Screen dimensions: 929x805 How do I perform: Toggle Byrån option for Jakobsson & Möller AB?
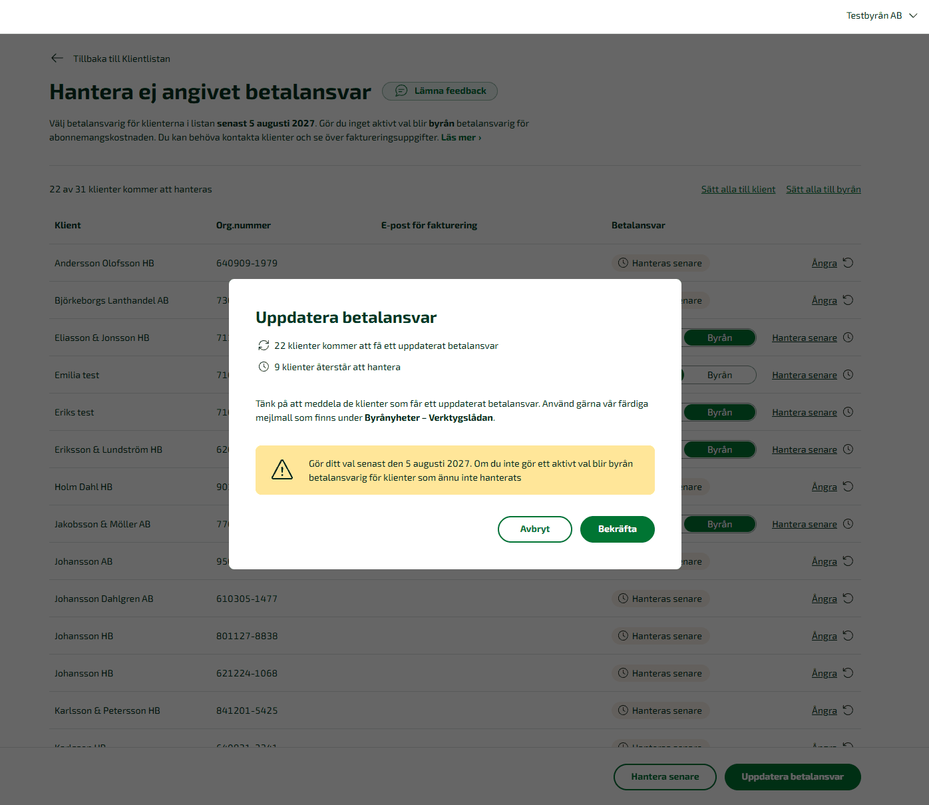(x=719, y=524)
